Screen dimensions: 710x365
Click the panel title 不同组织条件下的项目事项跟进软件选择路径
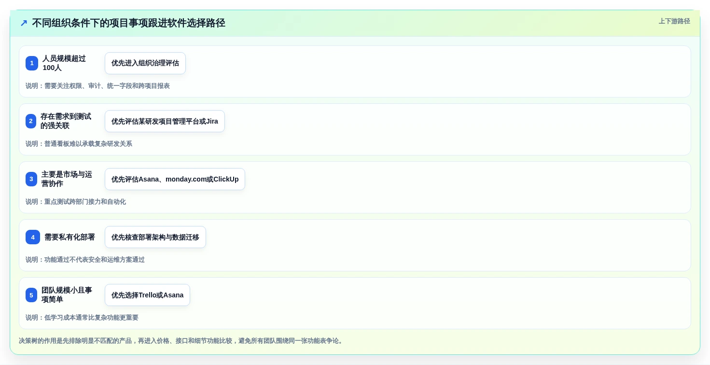(x=128, y=23)
